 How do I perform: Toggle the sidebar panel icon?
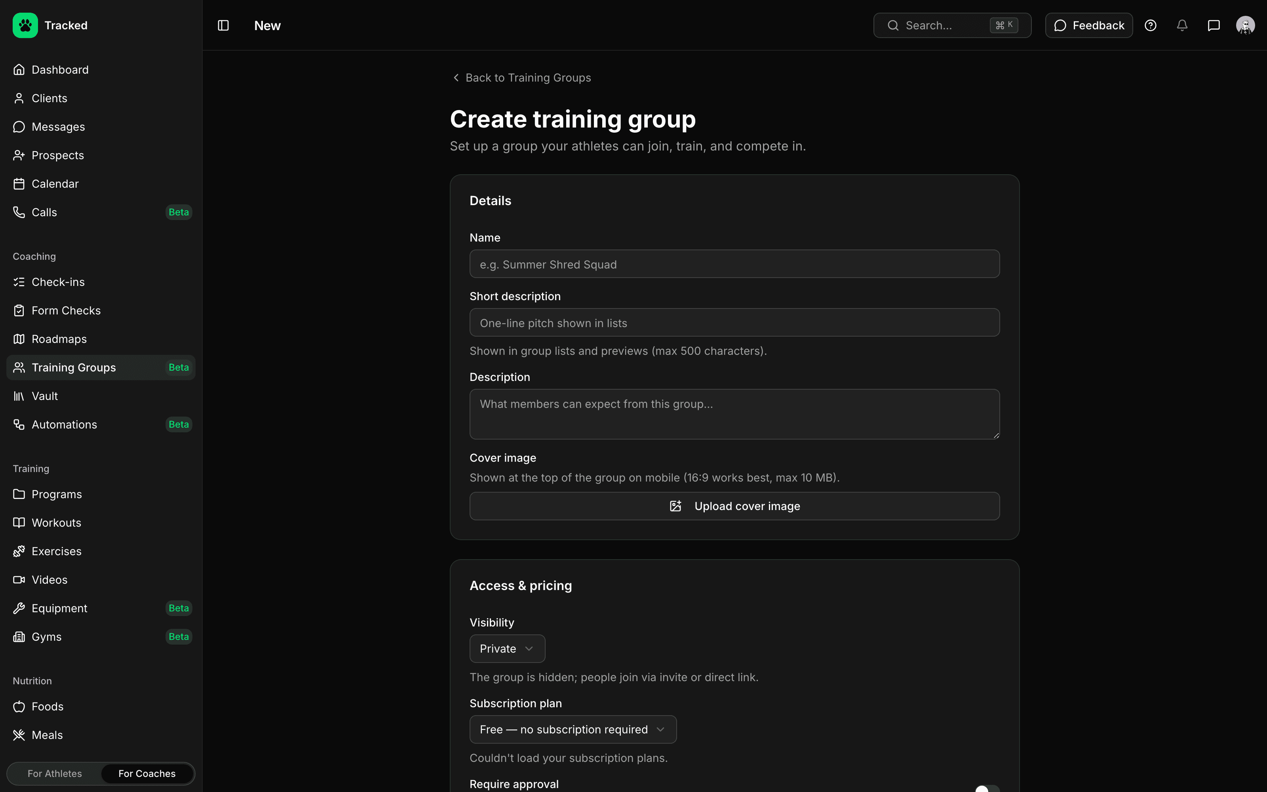[223, 25]
